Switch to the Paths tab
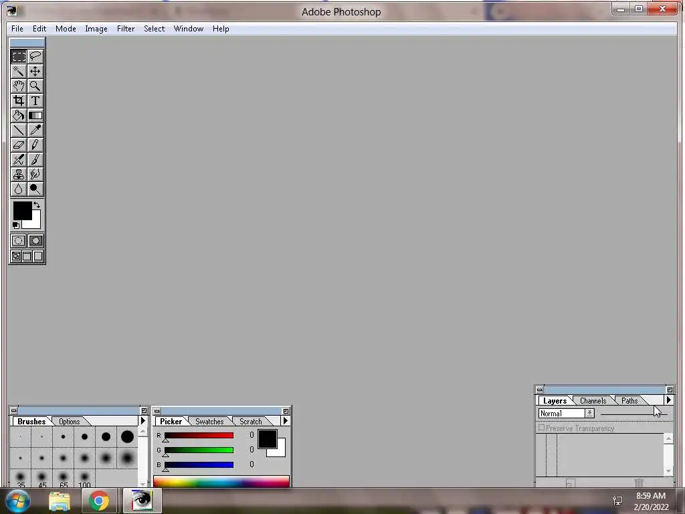Screen dimensions: 685x514 (629, 400)
